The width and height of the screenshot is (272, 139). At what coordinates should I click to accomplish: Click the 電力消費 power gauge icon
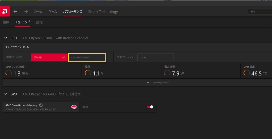[167, 73]
